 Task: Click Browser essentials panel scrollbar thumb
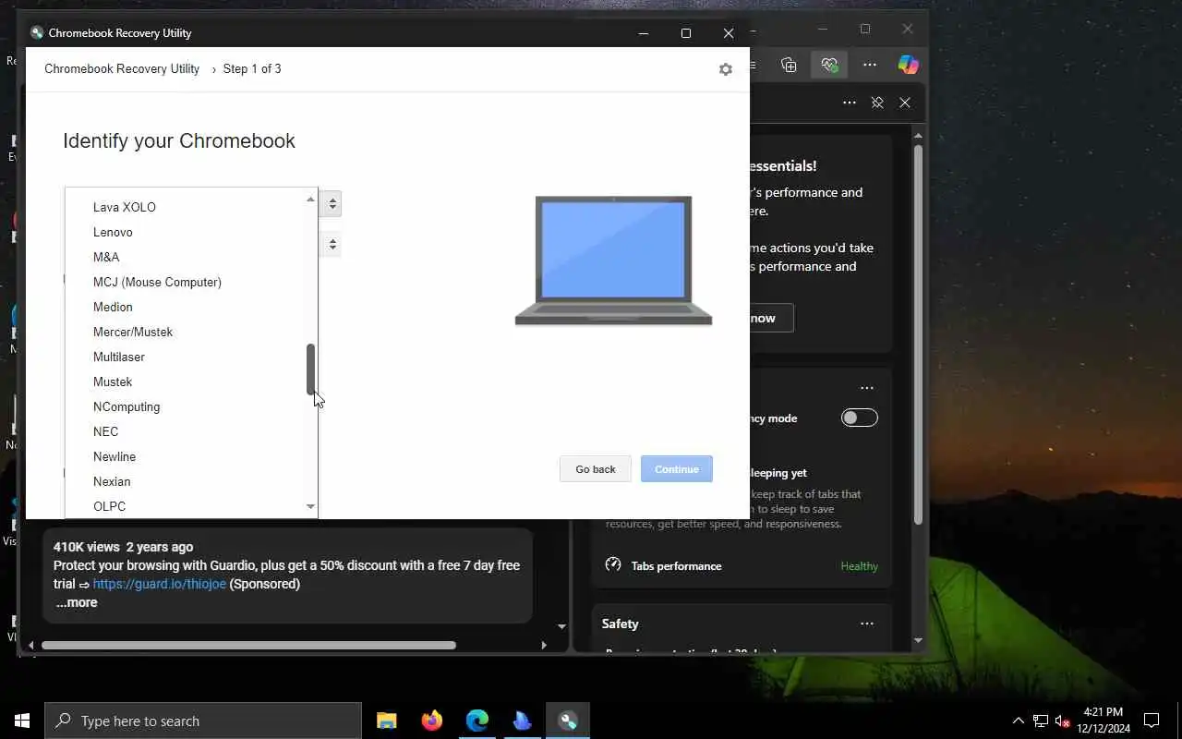click(918, 334)
